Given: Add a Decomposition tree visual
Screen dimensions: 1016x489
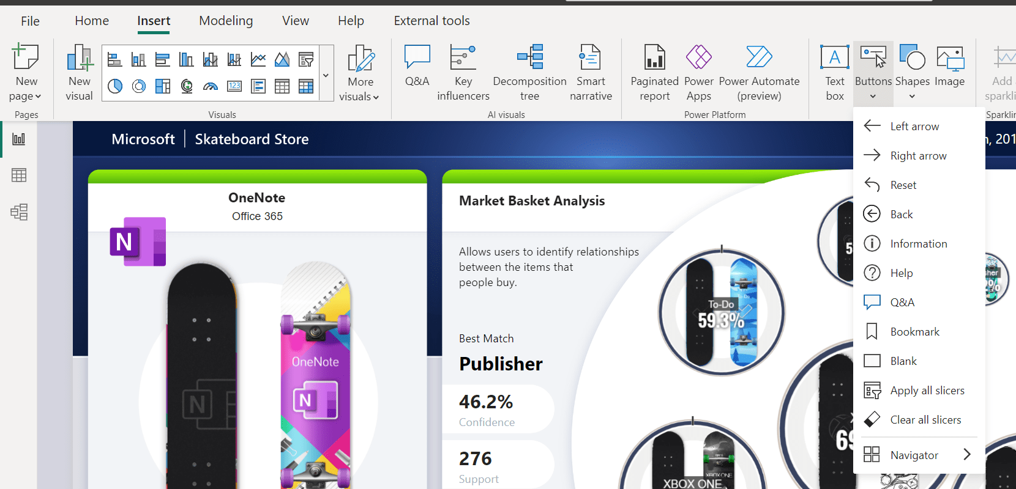Looking at the screenshot, I should (530, 73).
